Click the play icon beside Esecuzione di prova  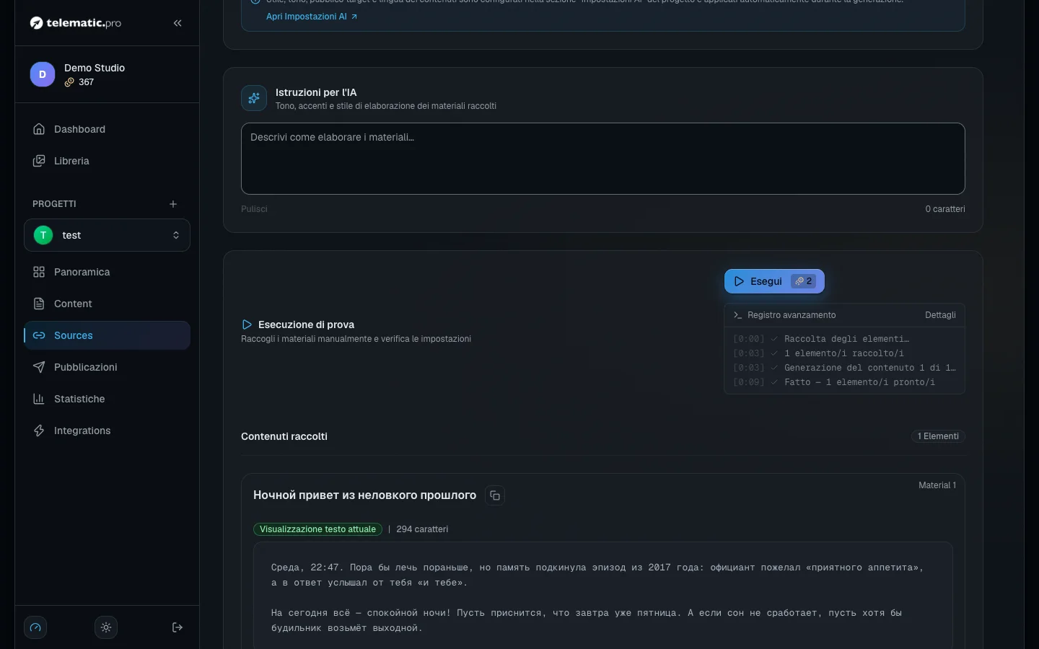tap(247, 324)
